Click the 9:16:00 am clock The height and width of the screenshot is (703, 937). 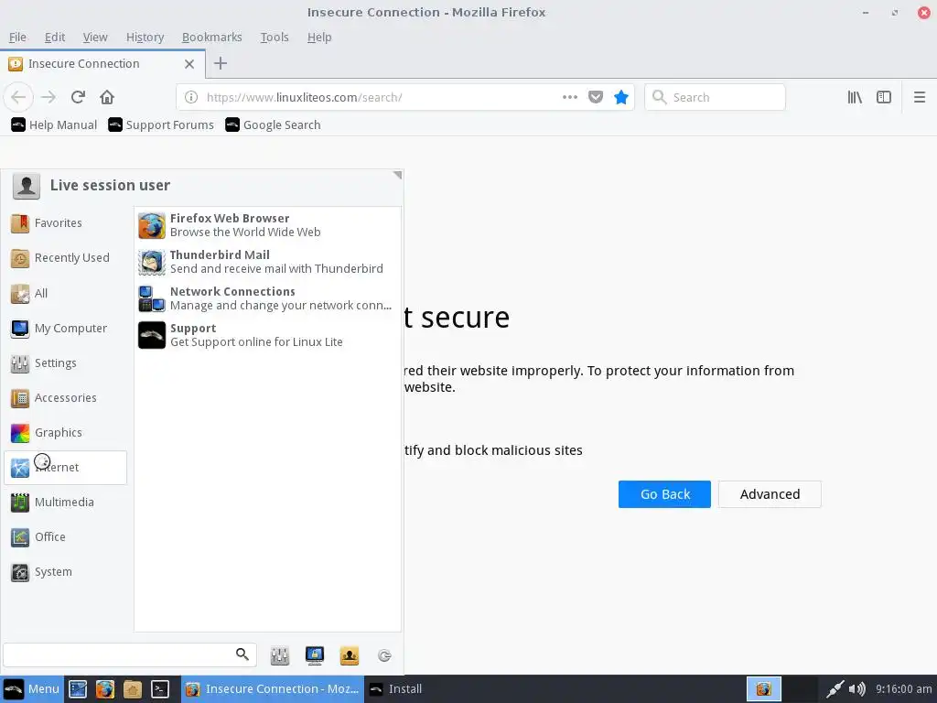coord(903,689)
